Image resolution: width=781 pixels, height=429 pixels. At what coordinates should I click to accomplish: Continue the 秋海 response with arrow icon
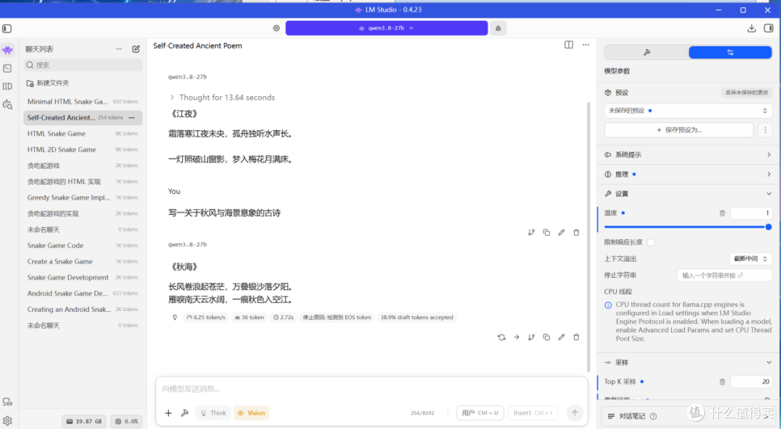[516, 337]
